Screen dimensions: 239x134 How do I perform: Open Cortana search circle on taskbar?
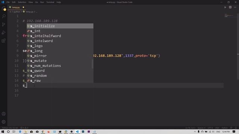pos(8,131)
